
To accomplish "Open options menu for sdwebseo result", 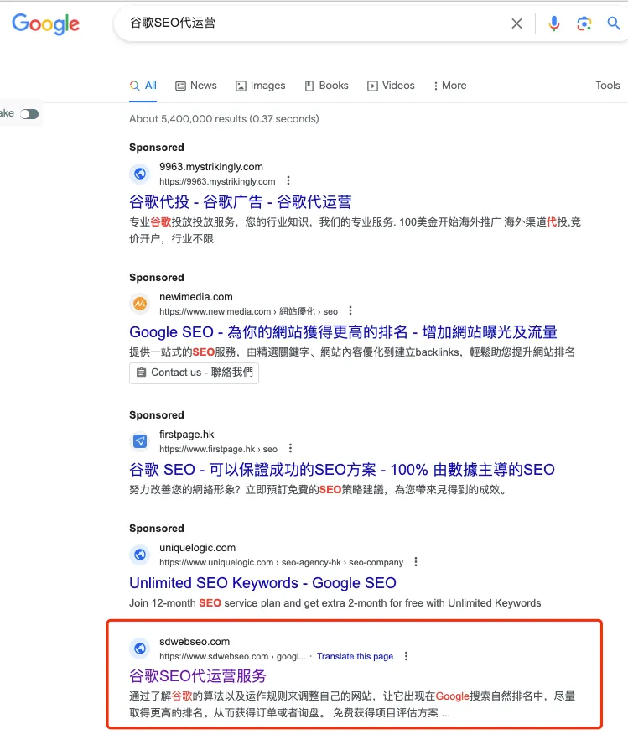I will pos(406,656).
